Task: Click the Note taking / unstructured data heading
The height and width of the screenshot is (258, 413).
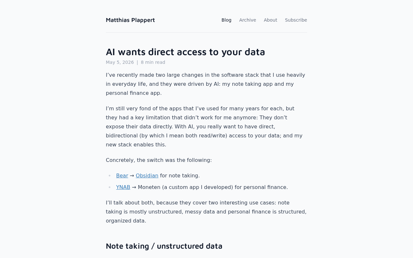Action: [164, 246]
